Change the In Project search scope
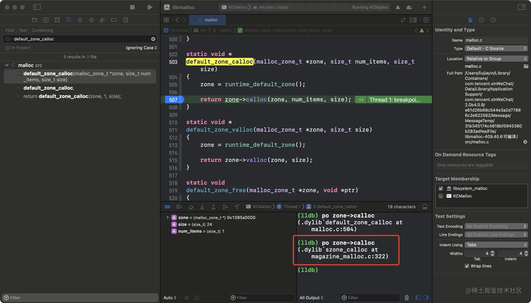Image resolution: width=531 pixels, height=303 pixels. (18, 48)
